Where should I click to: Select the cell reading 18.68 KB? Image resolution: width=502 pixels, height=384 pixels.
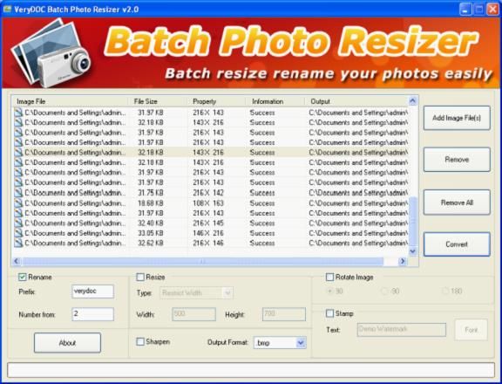coord(151,202)
